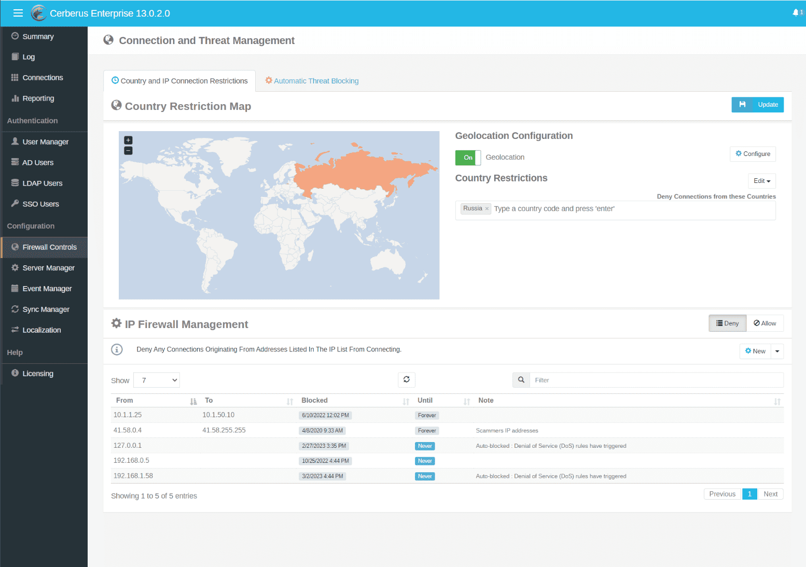The width and height of the screenshot is (806, 567).
Task: Toggle Geolocation On switch
Action: point(468,158)
